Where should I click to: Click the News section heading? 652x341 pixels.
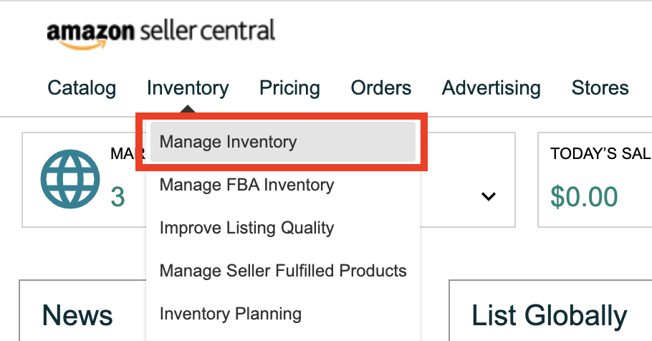pos(77,315)
